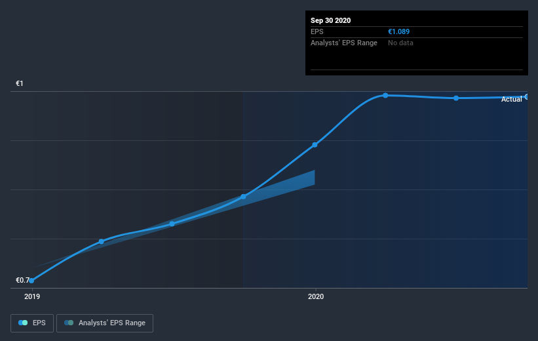Click the €1 y-axis label
Screen dimensions: 538x341
(x=20, y=83)
